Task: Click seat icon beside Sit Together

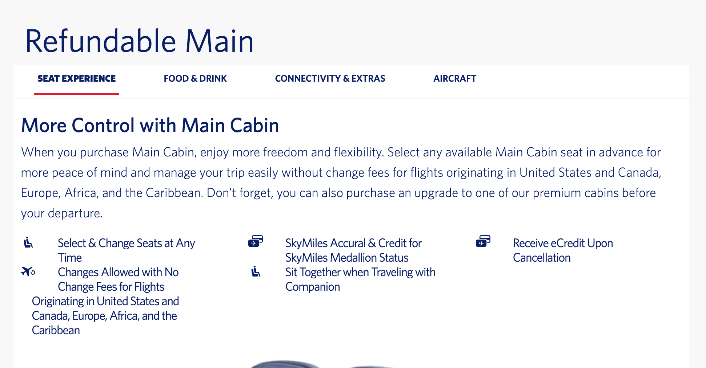Action: (x=256, y=271)
